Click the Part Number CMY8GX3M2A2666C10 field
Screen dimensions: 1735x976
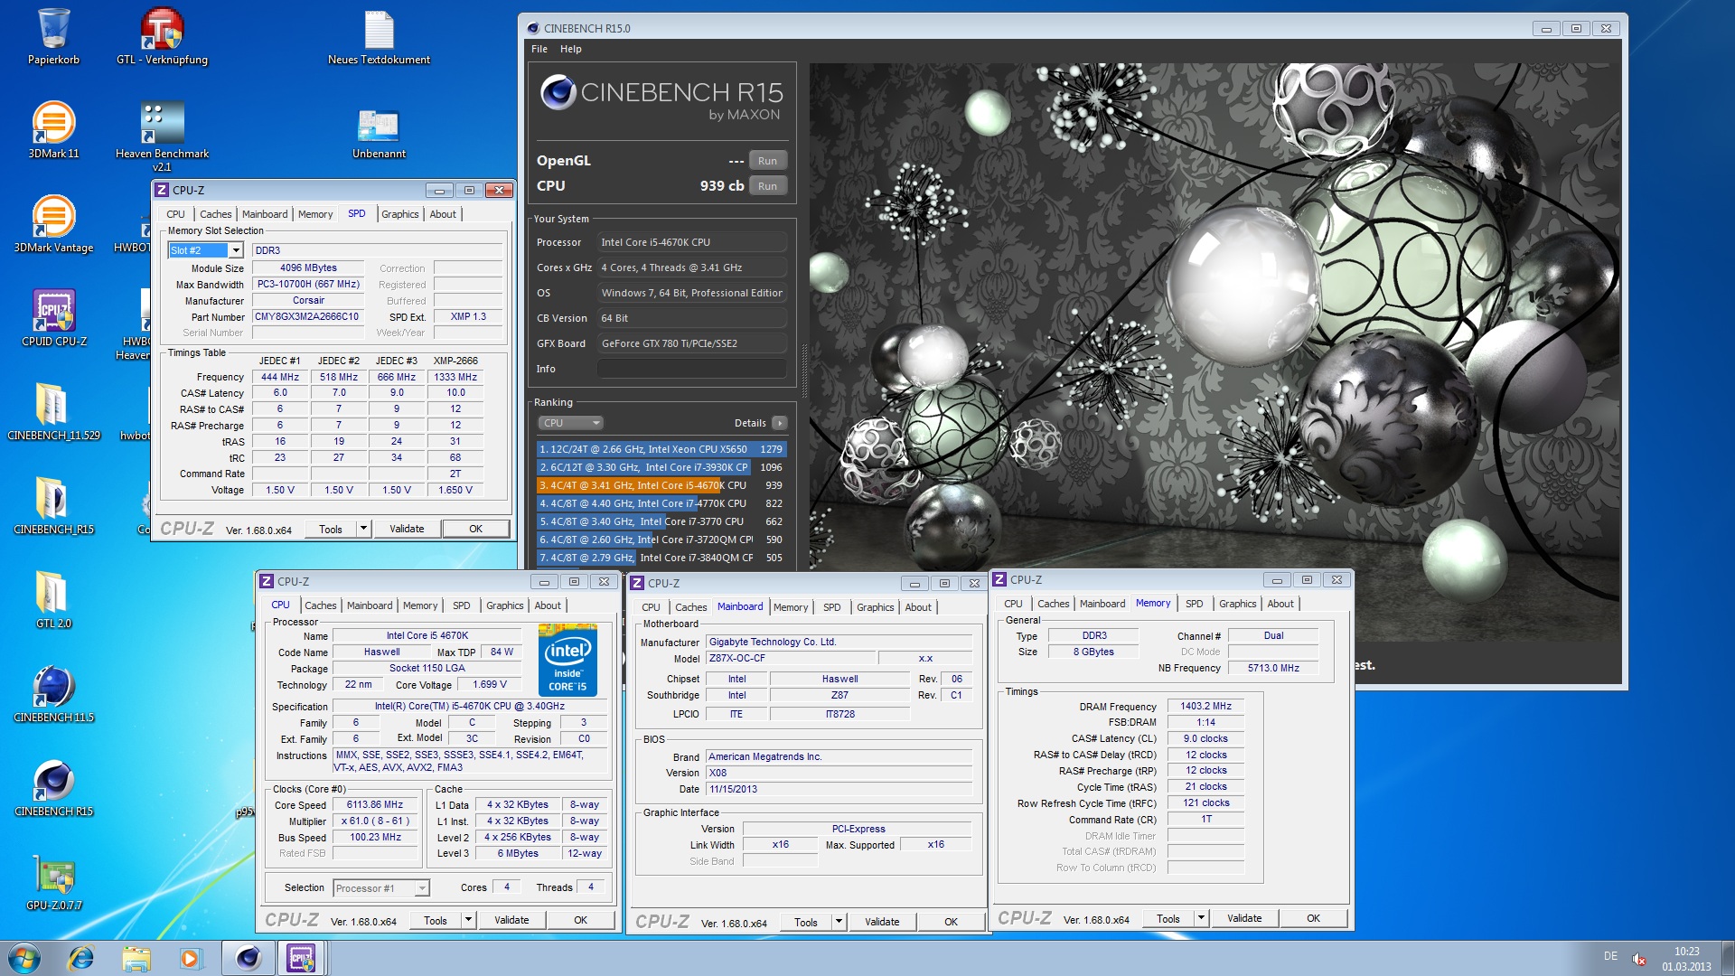pos(307,316)
